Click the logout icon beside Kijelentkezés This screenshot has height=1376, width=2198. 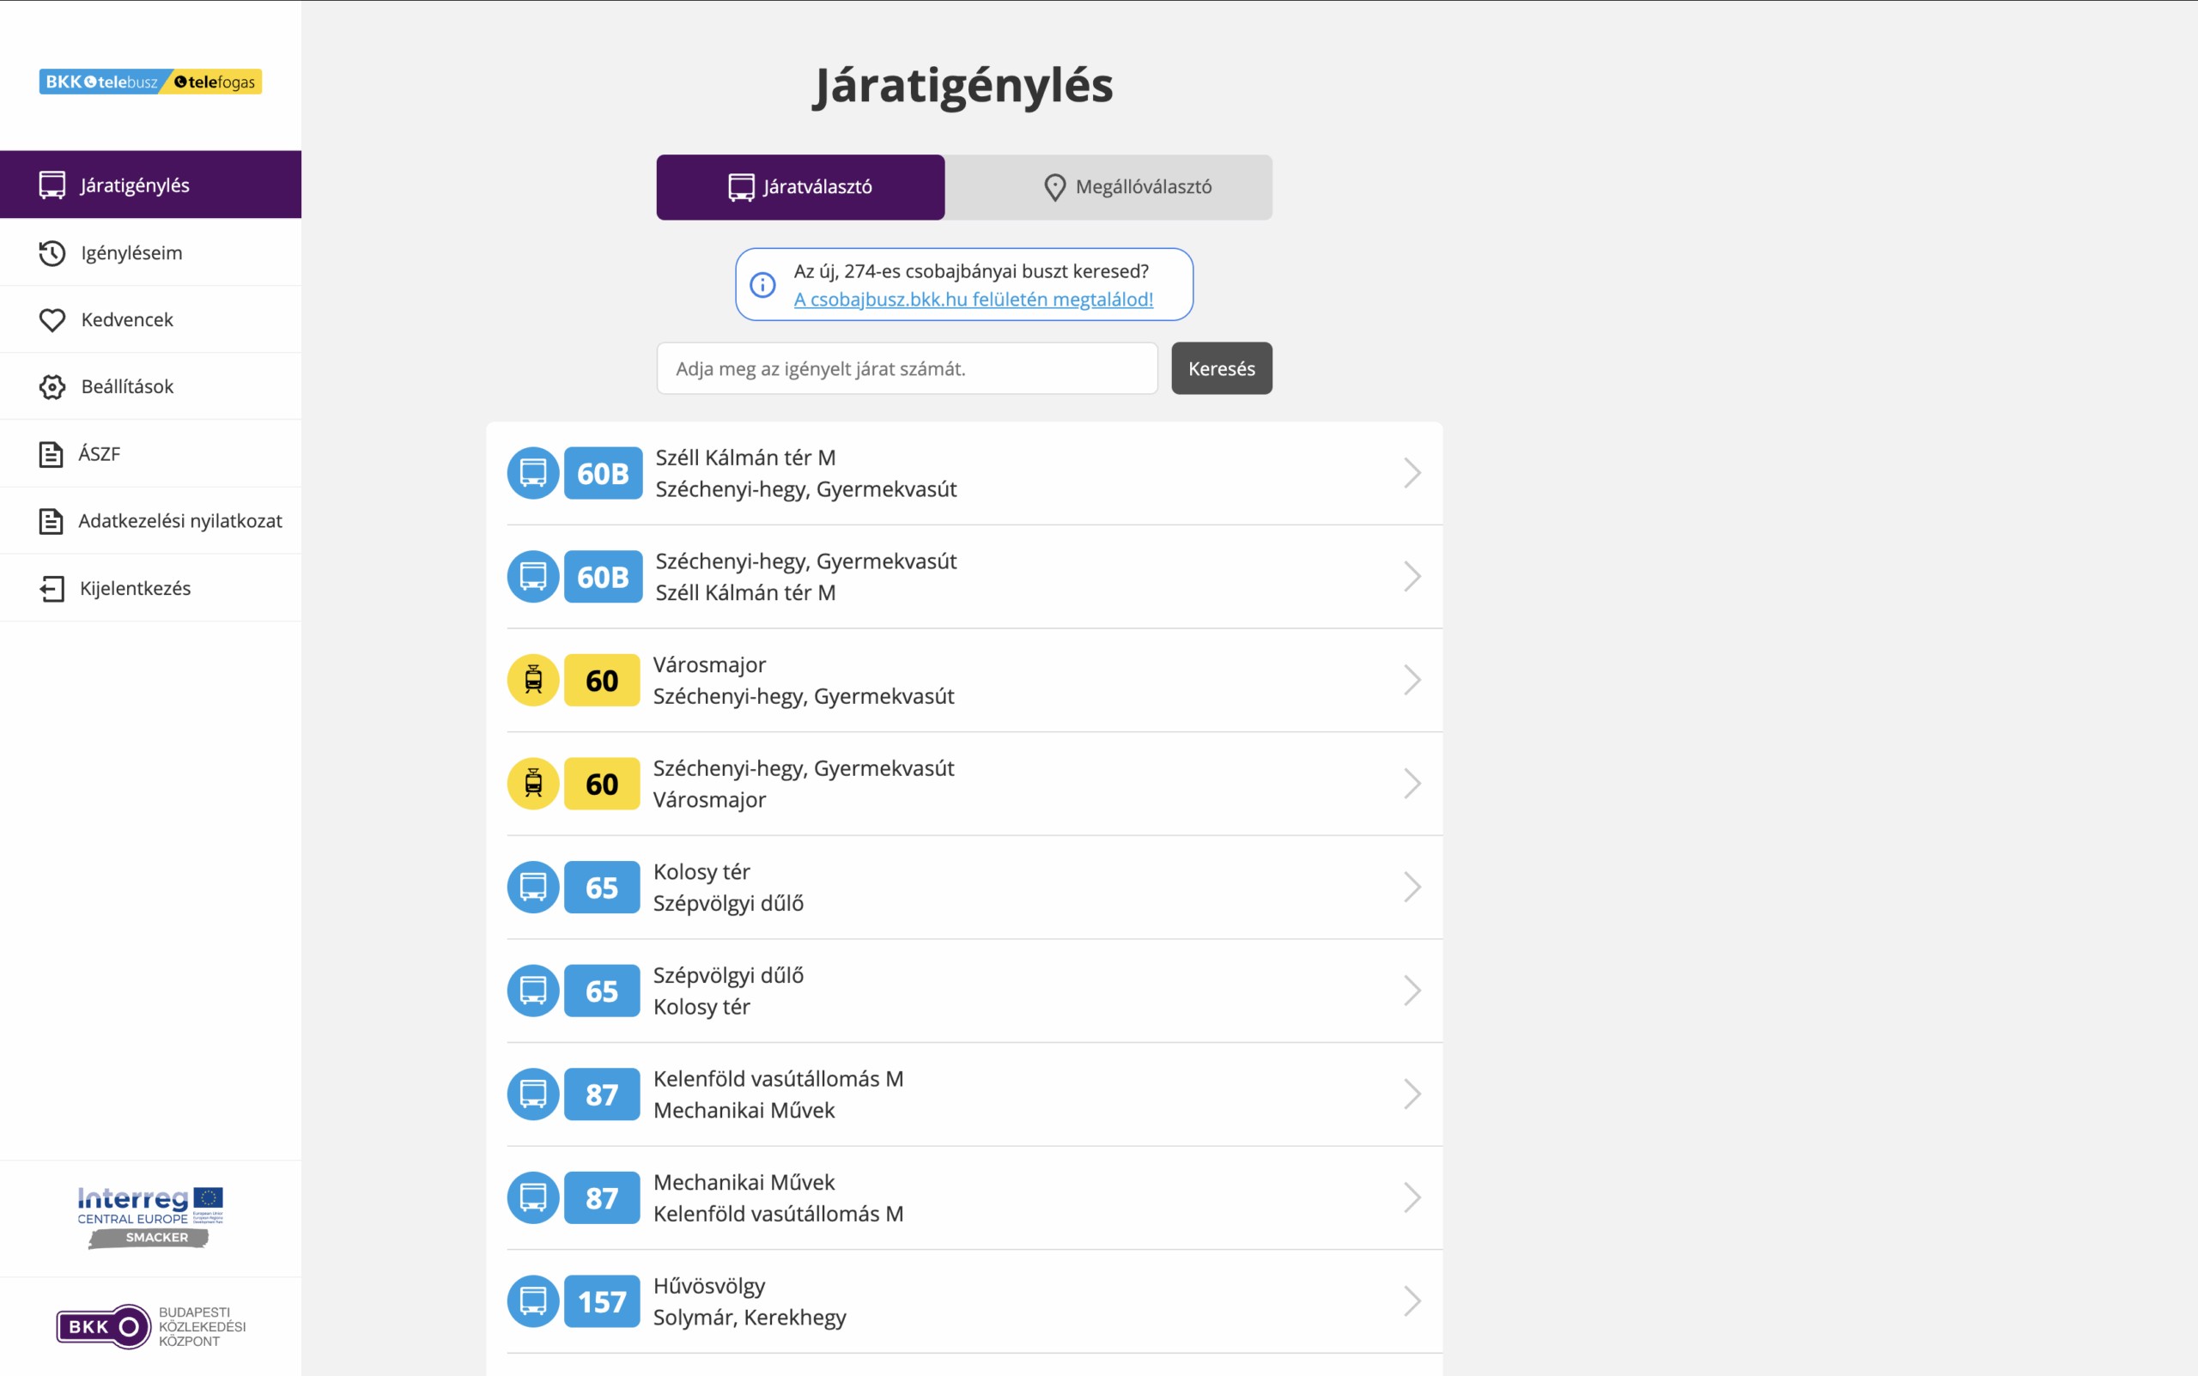coord(52,589)
